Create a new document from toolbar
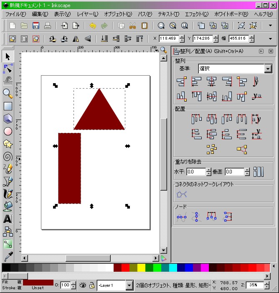Viewport: 279px width, 293px height. pos(13,25)
